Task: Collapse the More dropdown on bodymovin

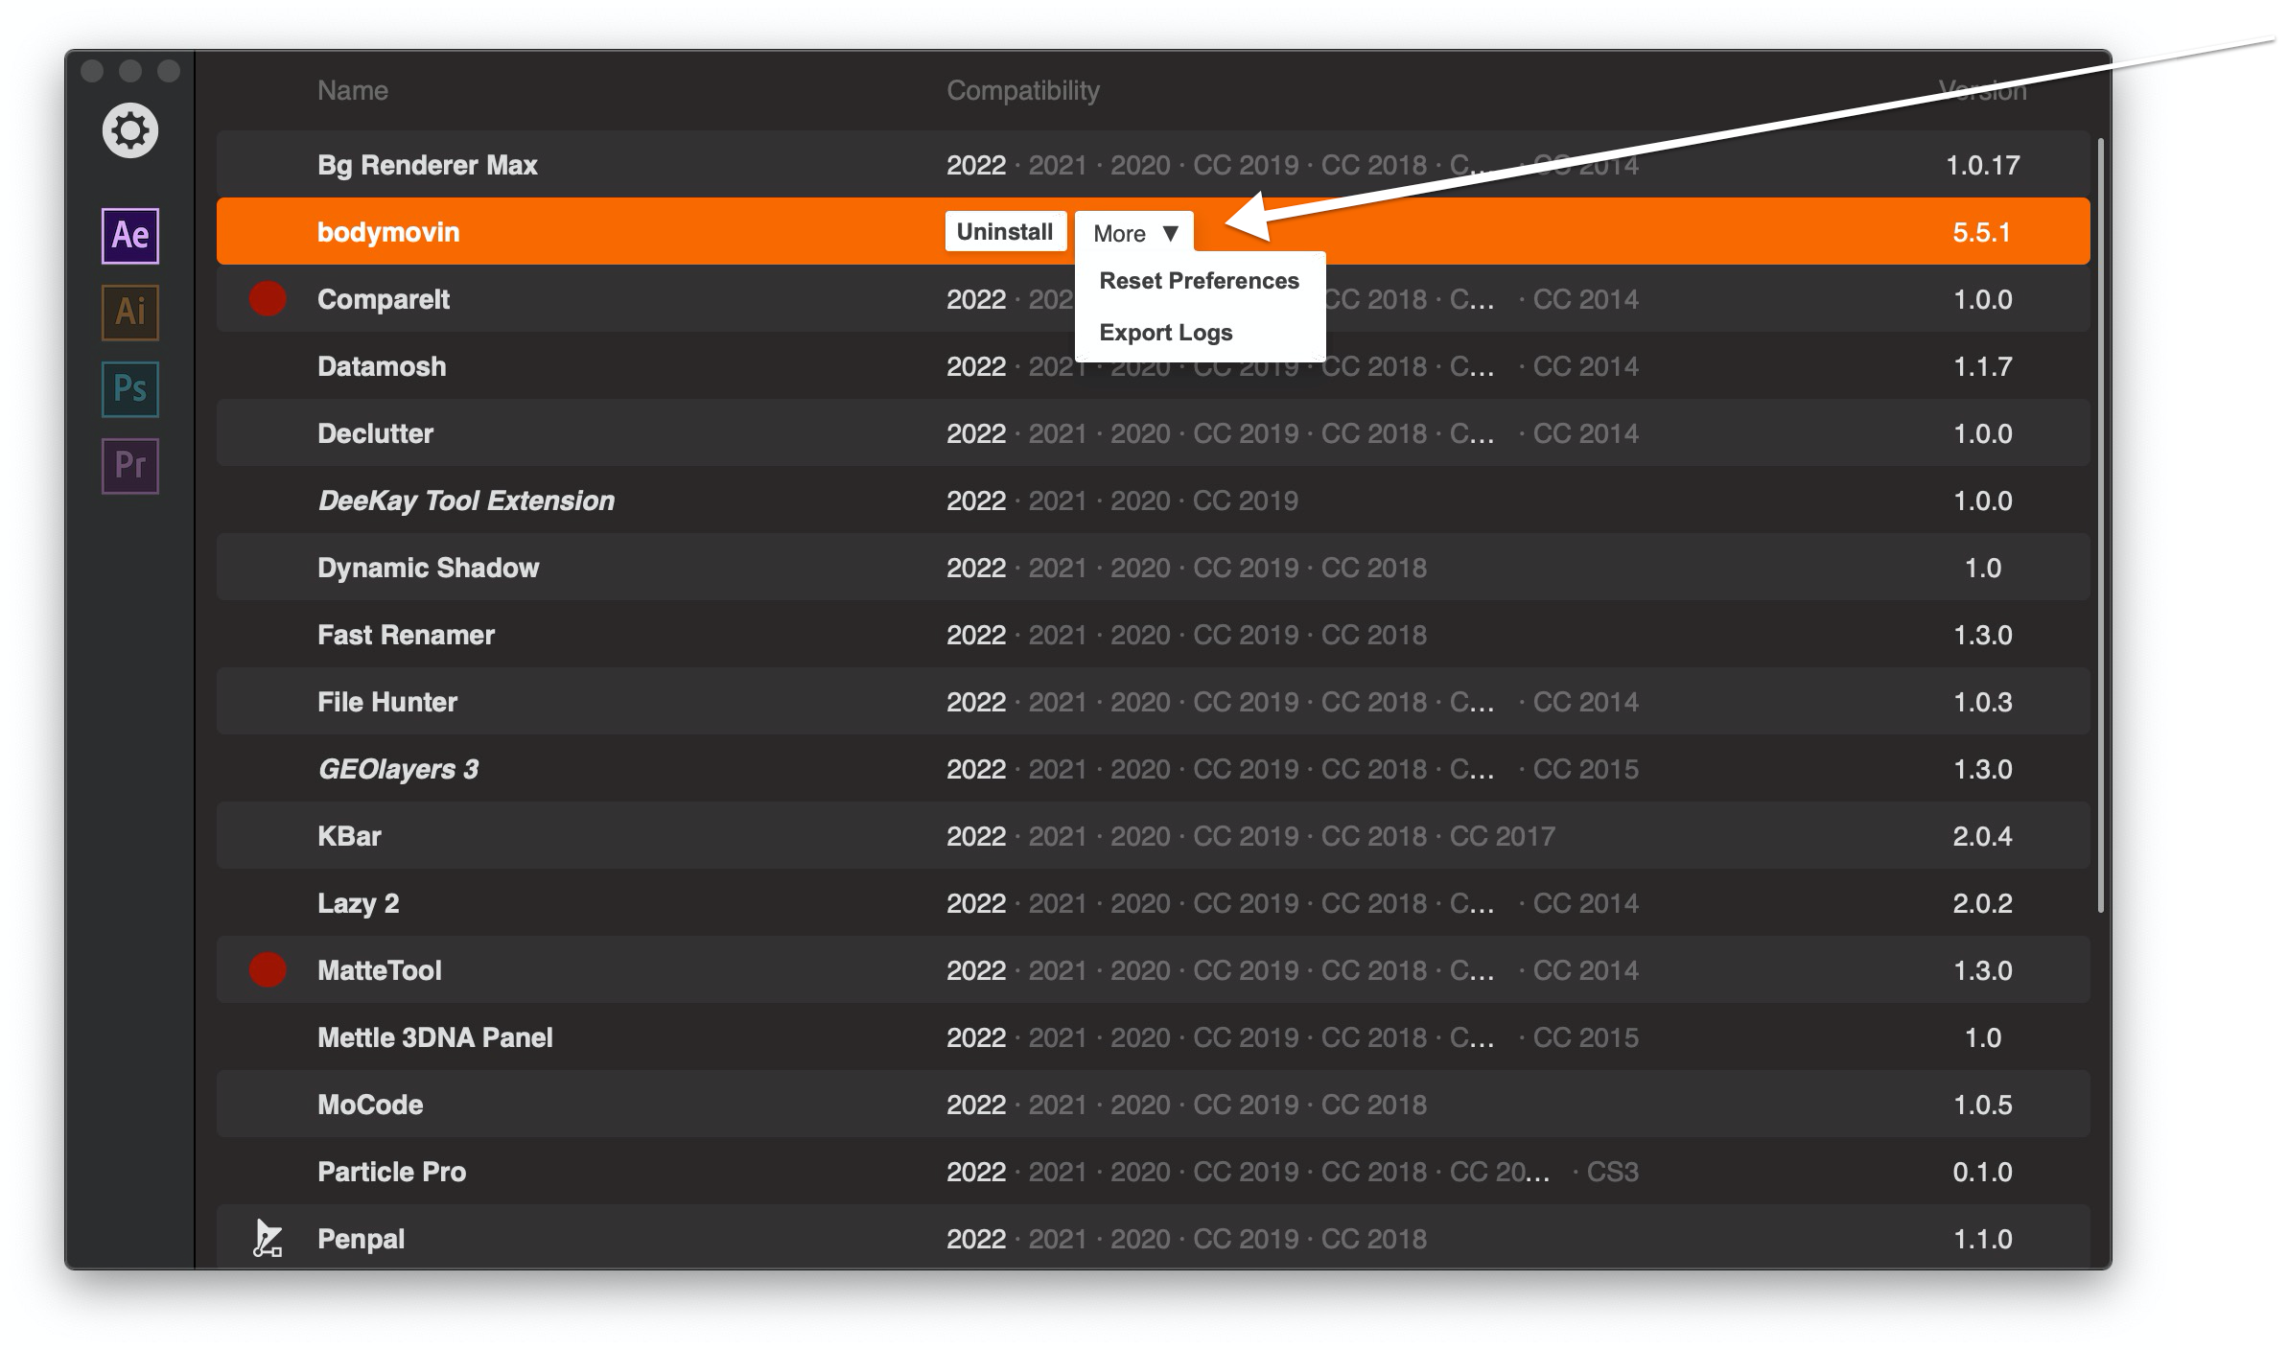Action: tap(1134, 233)
